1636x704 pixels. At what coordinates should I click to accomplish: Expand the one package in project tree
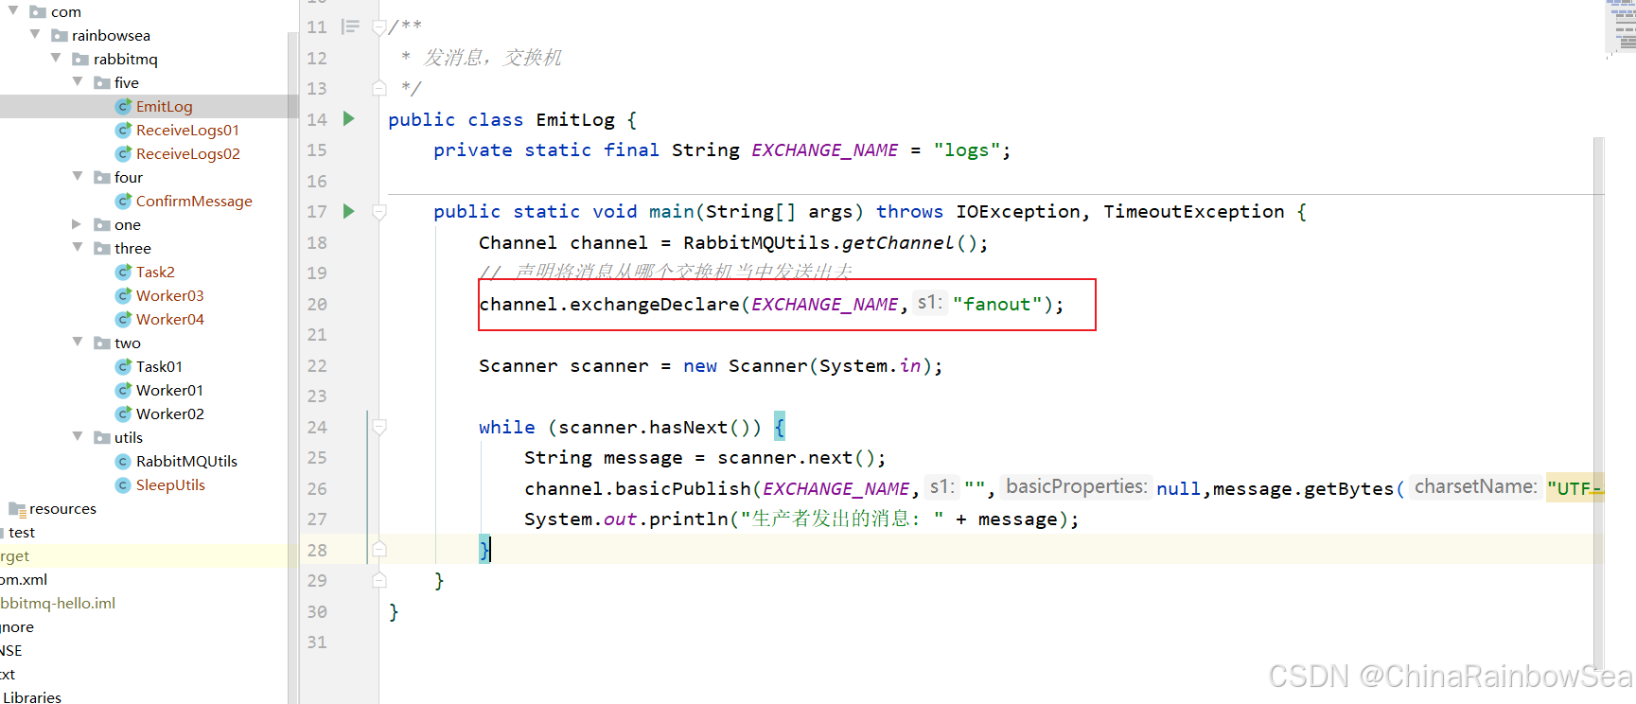77,224
